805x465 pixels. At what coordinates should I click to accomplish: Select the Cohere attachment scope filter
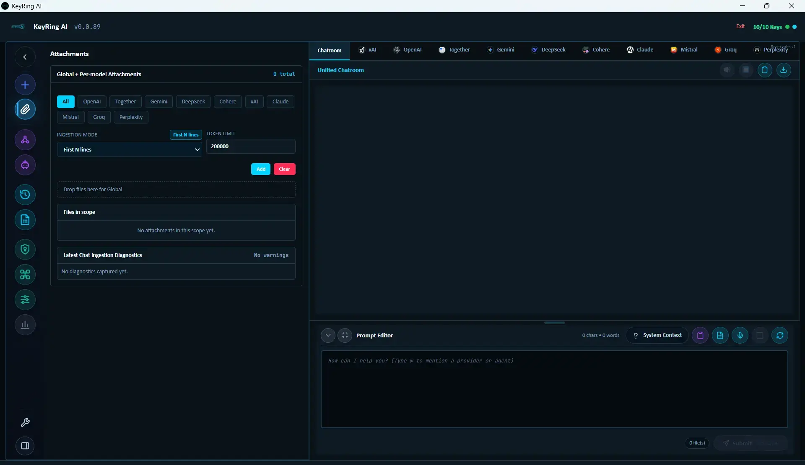(x=228, y=102)
